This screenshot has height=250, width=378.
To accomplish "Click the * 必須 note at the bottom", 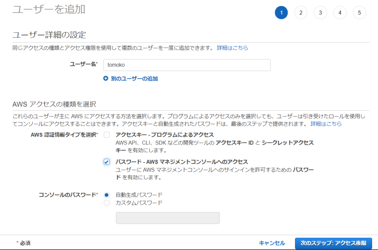I will (23, 243).
